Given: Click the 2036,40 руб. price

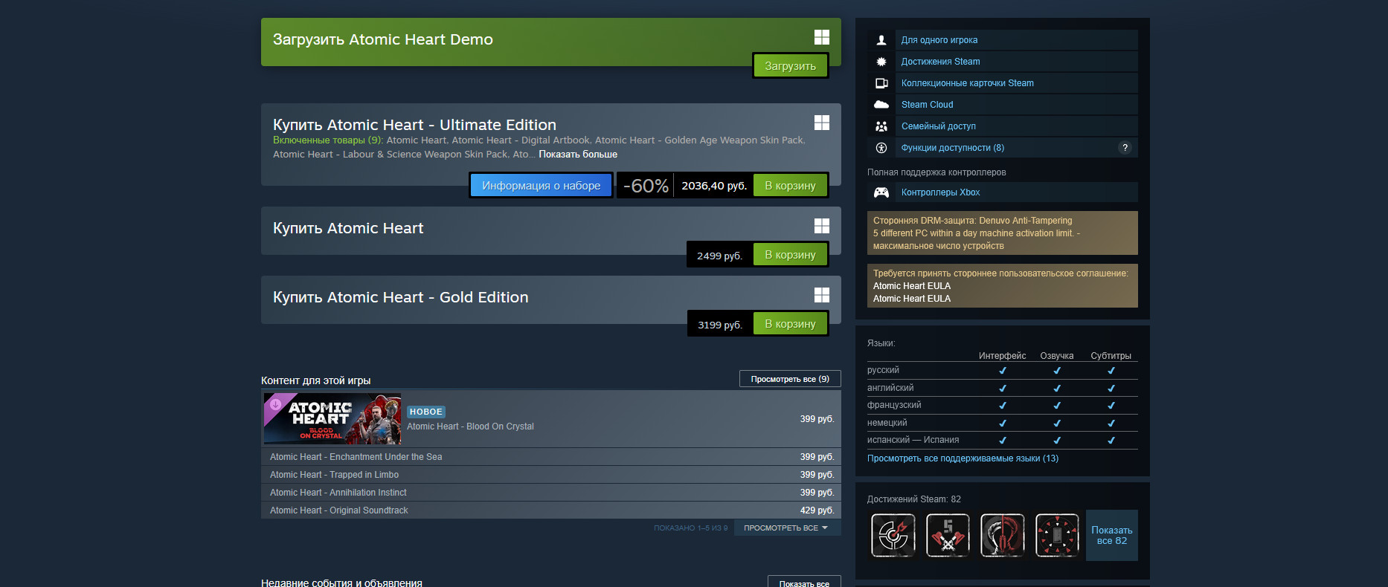Looking at the screenshot, I should 713,186.
